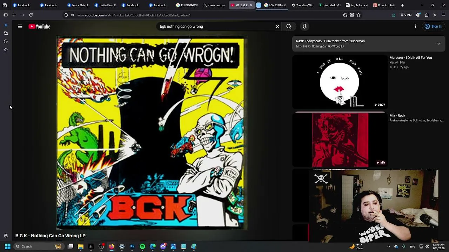
Task: Show hidden system tray icons chevron
Action: click(388, 246)
